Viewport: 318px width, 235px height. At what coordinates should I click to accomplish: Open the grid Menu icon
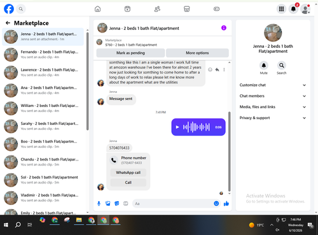(281, 9)
